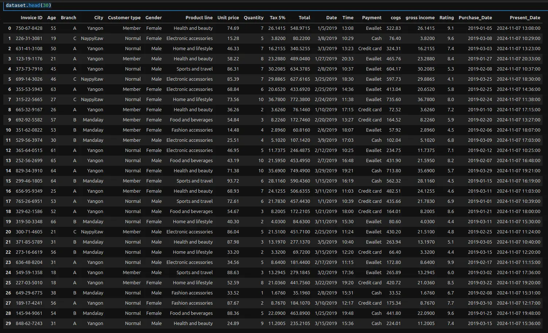Select invoice ID 529-56-3974
Image resolution: width=548 pixels, height=333 pixels.
click(x=29, y=140)
